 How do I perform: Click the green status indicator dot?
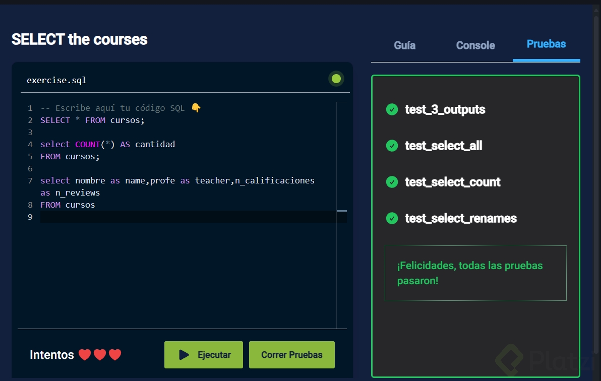pos(336,79)
